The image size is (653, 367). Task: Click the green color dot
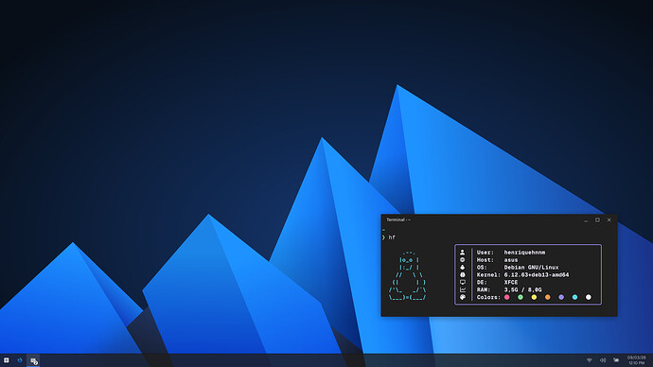[x=521, y=297]
